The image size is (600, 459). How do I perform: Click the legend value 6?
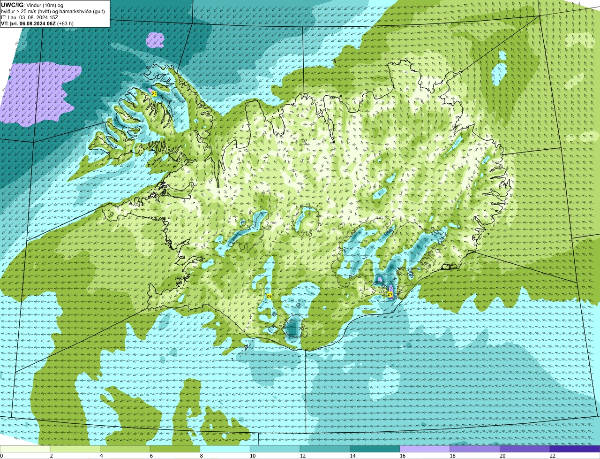coord(151,456)
